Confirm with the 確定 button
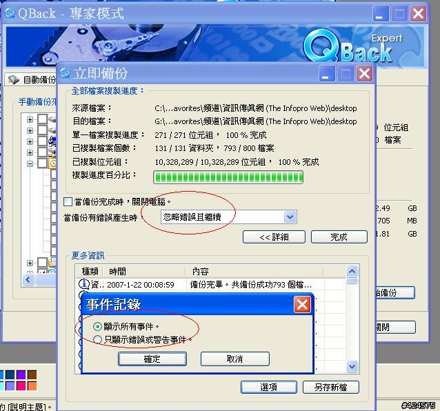 pyautogui.click(x=152, y=359)
